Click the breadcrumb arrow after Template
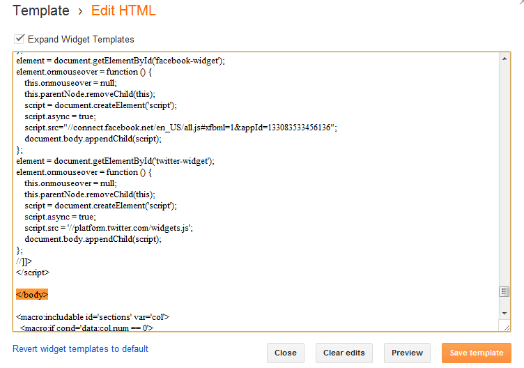 point(81,11)
